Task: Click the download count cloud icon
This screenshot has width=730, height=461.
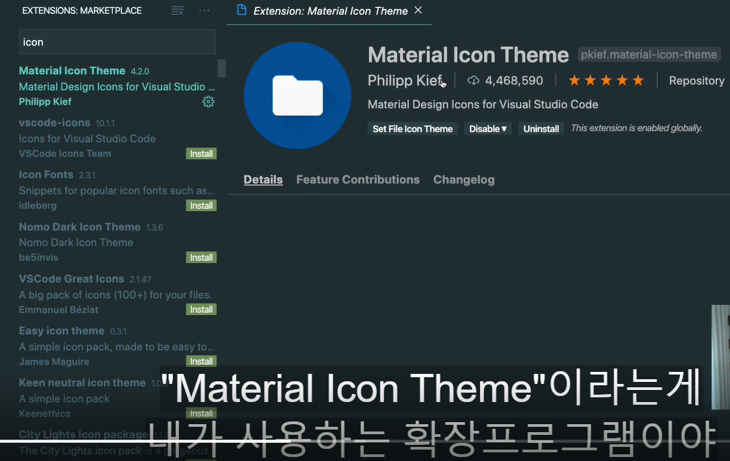Action: 473,80
